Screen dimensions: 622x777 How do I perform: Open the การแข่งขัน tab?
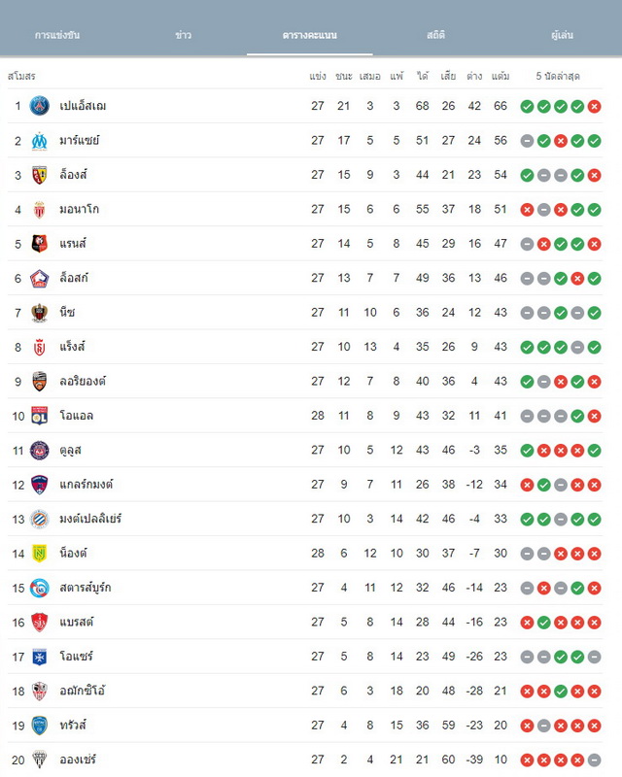pyautogui.click(x=57, y=35)
